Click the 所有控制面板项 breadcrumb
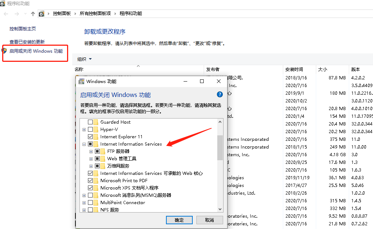 (95, 14)
